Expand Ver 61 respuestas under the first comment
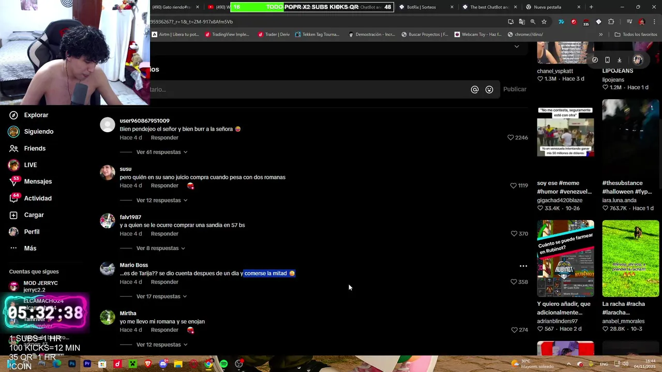This screenshot has height=372, width=662. point(161,152)
